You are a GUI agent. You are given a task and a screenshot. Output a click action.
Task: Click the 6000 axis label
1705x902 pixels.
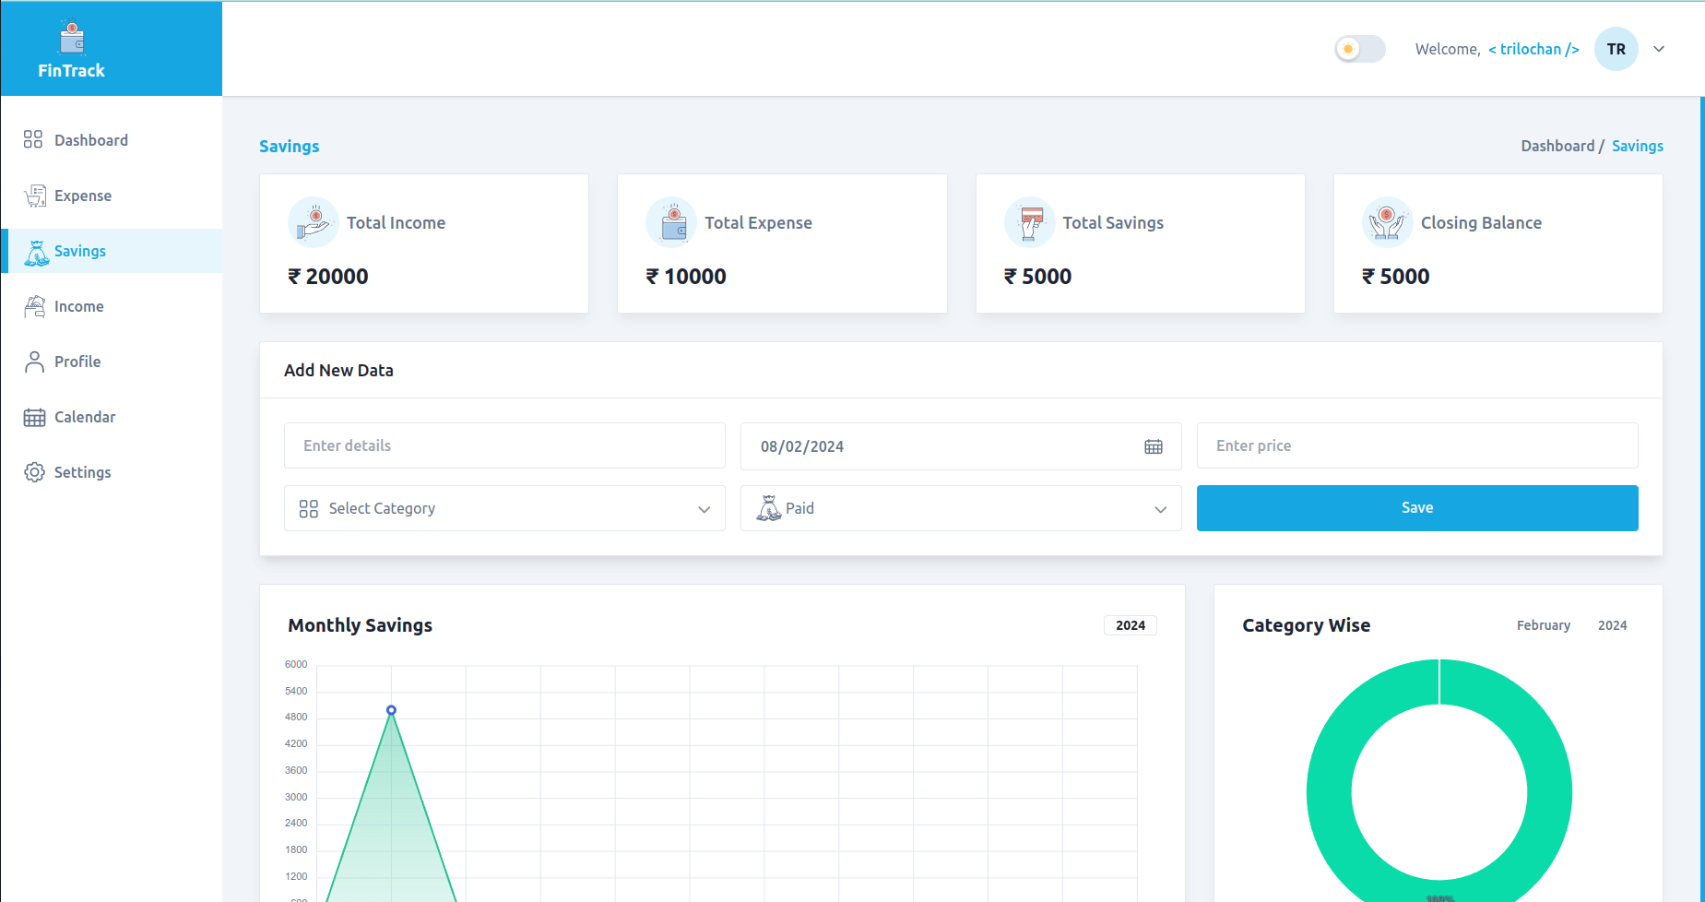pyautogui.click(x=296, y=664)
